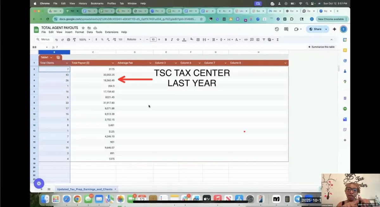Screen dimensions: 380x207
Task: Click the insert chart icon
Action: pyautogui.click(x=258, y=40)
